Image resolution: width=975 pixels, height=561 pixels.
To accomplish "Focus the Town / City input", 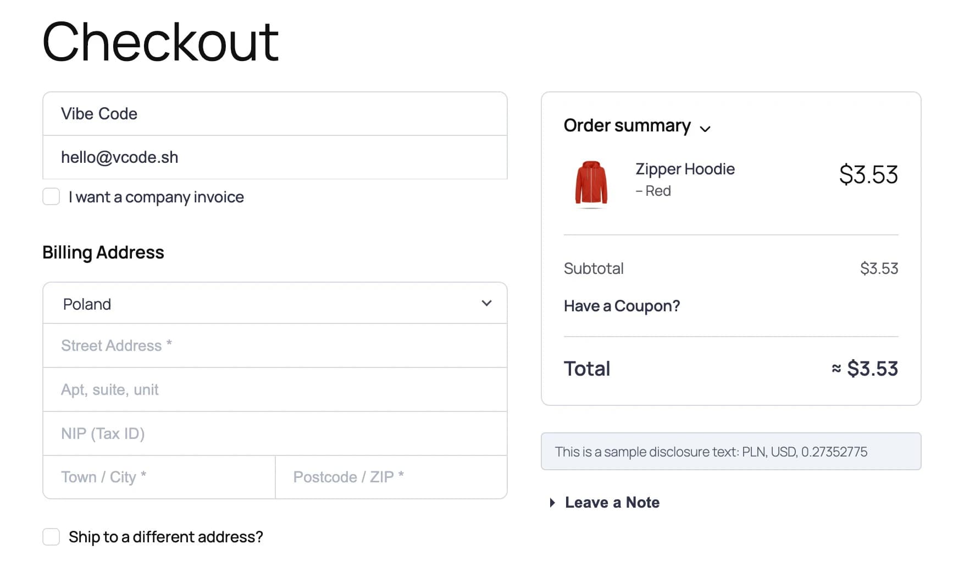I will click(158, 477).
